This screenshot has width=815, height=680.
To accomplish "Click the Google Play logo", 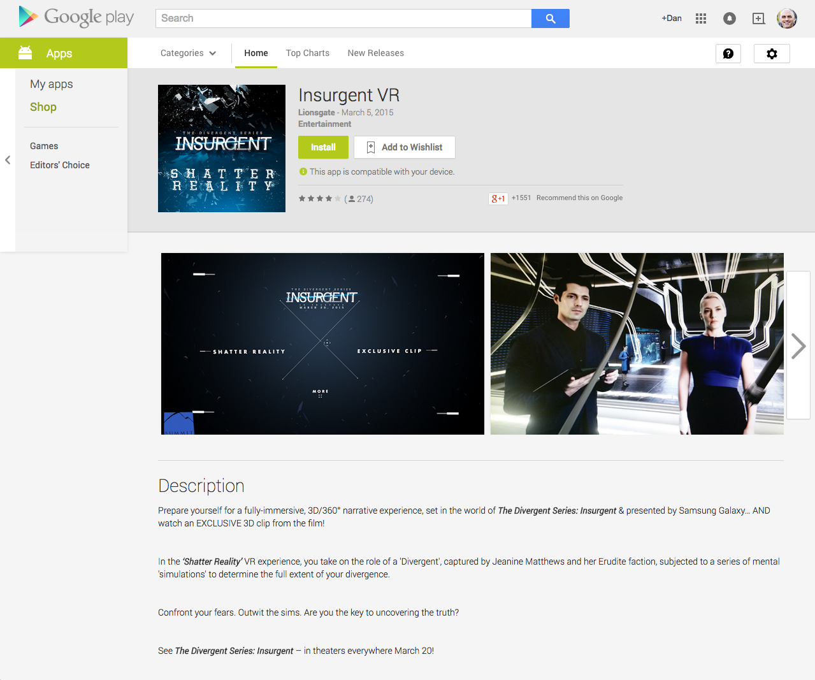I will (x=76, y=17).
